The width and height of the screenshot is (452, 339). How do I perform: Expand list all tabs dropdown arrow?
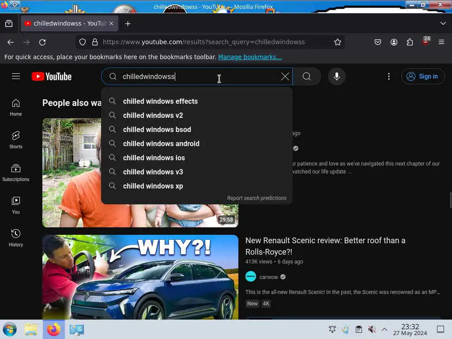pyautogui.click(x=443, y=23)
